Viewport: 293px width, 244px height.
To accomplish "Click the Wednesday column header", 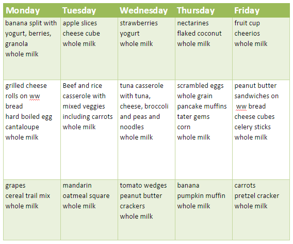I will (146, 10).
